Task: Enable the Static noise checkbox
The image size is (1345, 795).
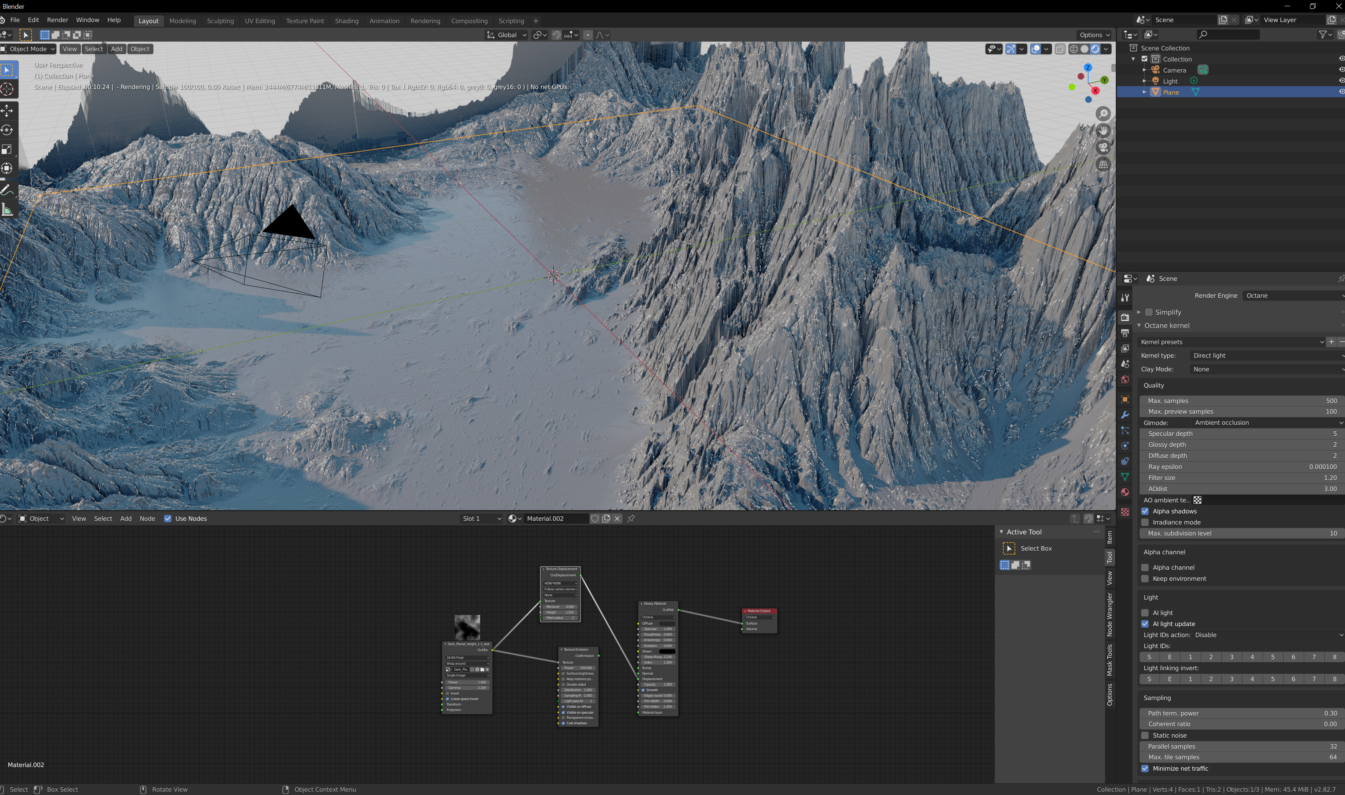Action: coord(1145,735)
